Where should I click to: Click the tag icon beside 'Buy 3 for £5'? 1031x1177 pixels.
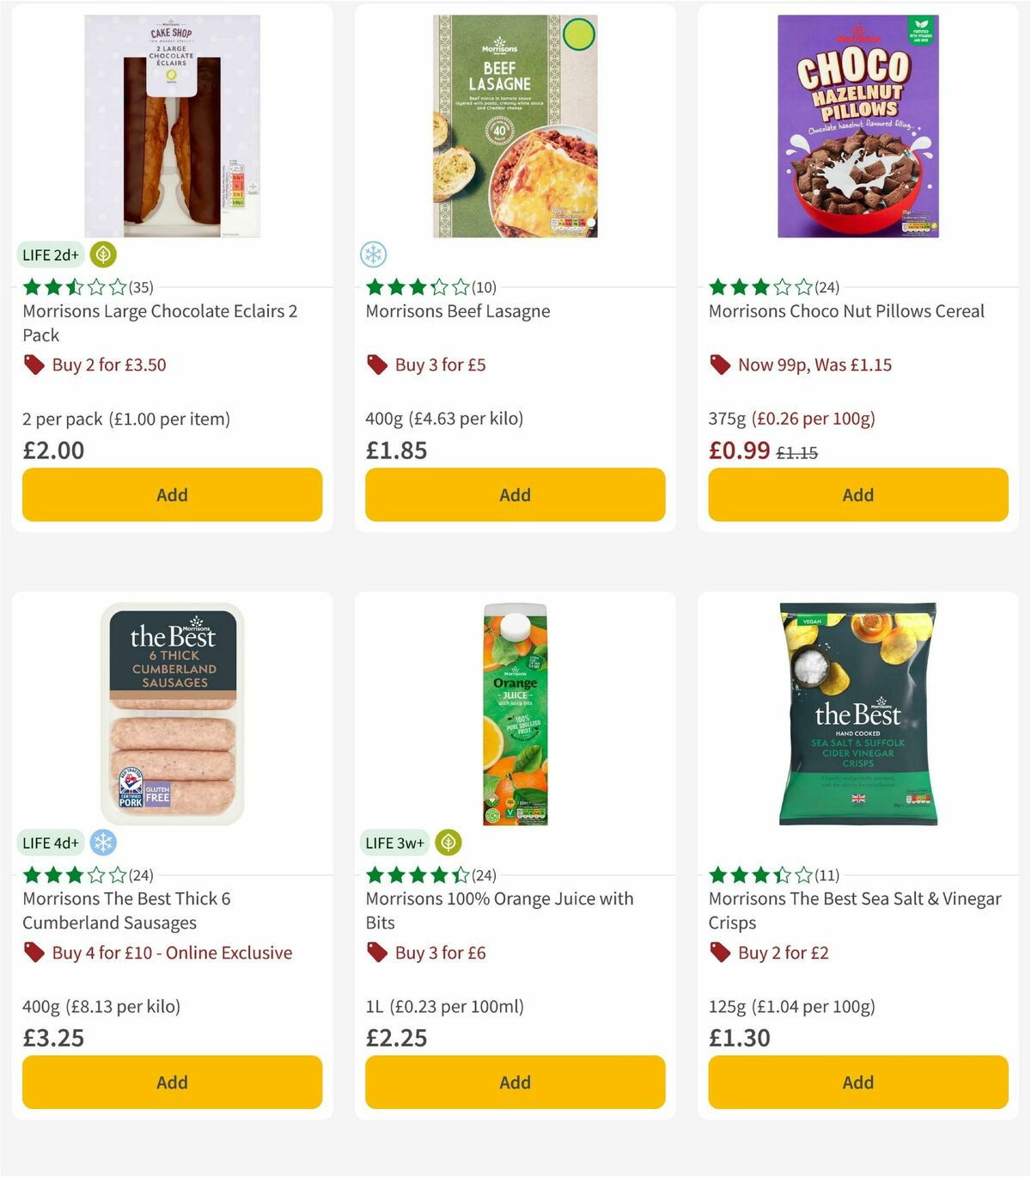377,365
